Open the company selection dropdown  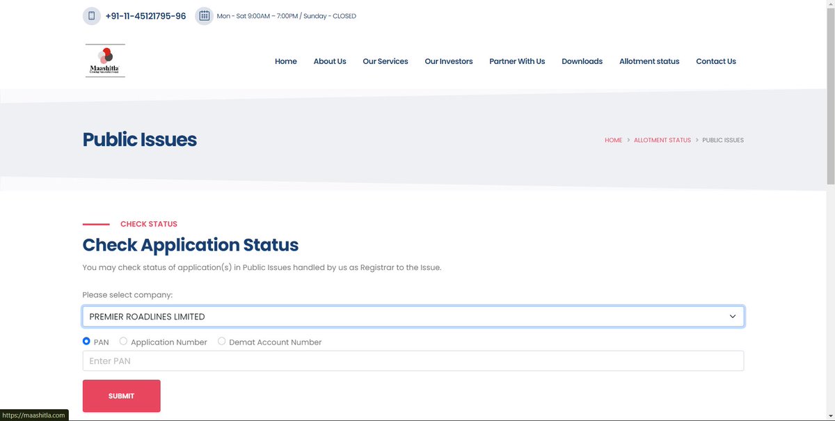413,317
